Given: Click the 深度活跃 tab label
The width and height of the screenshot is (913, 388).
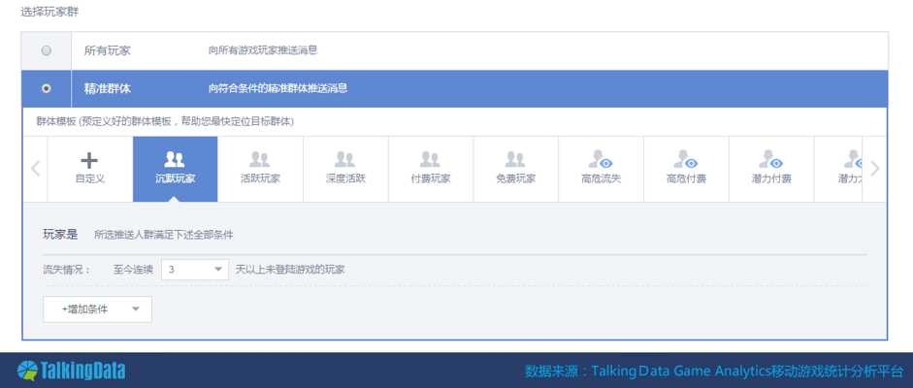Looking at the screenshot, I should 345,178.
